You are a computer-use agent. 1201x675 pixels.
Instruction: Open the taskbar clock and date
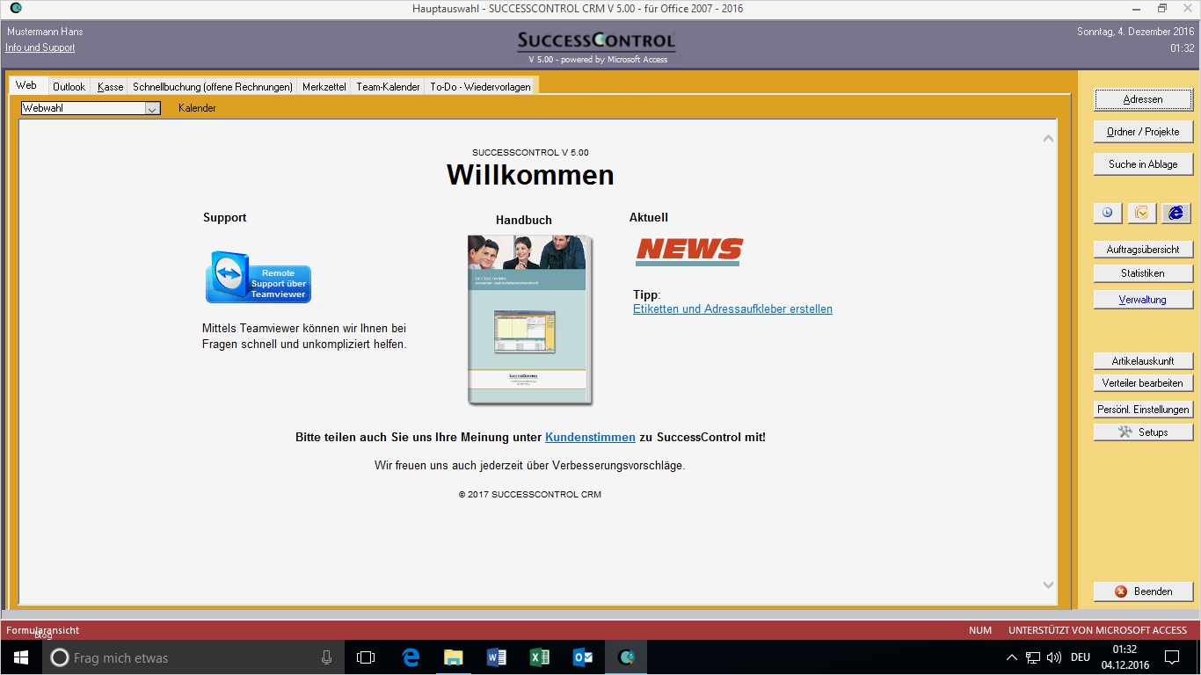(1125, 657)
